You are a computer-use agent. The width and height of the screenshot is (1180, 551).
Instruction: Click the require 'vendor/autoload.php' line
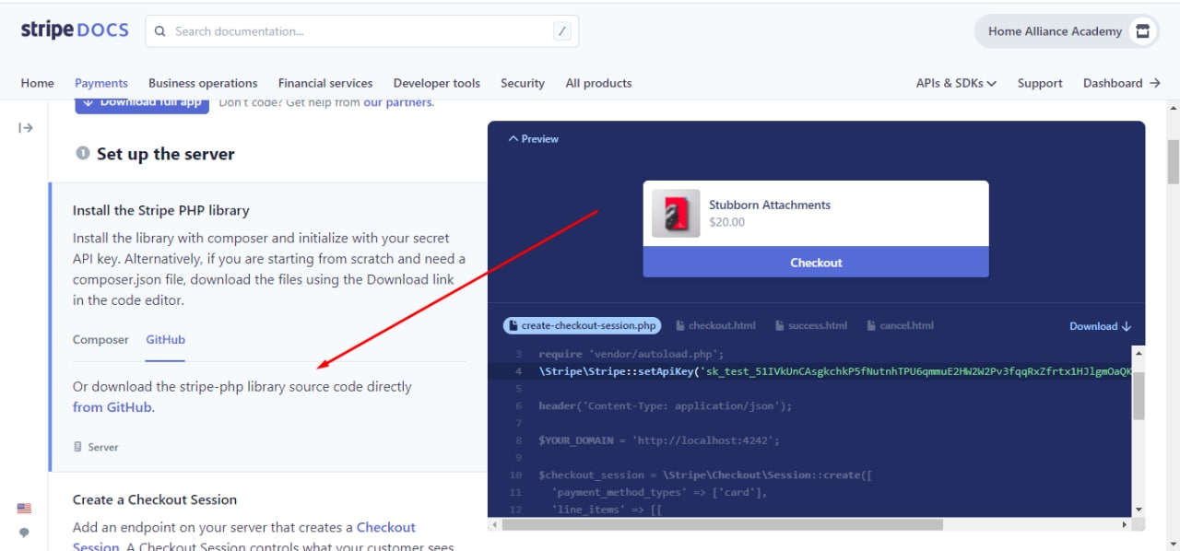tap(631, 354)
